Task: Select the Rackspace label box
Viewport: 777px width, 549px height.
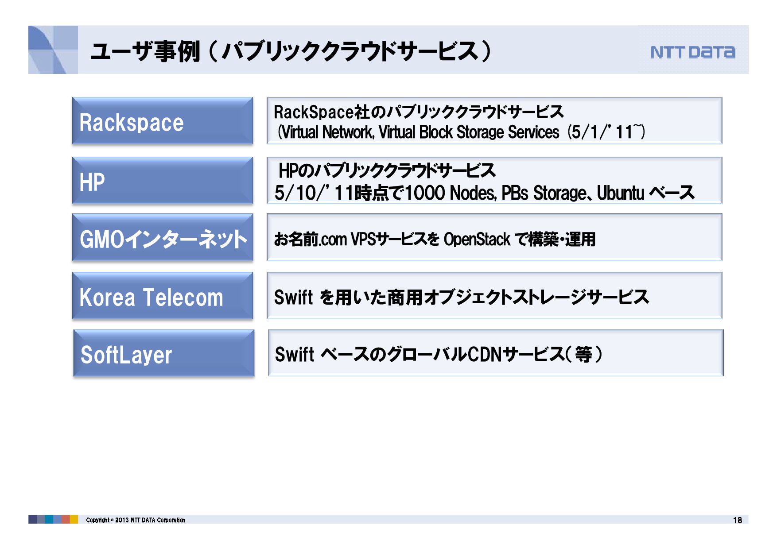Action: tap(163, 121)
